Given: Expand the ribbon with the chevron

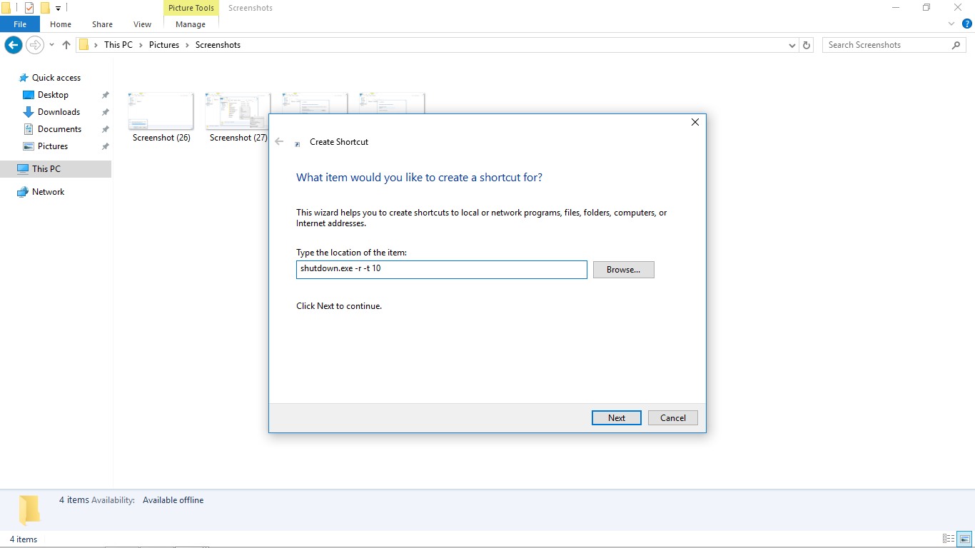Looking at the screenshot, I should [x=951, y=24].
